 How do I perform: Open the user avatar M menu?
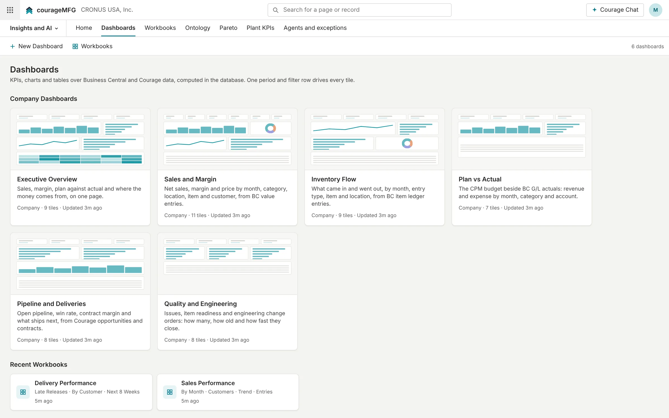(655, 10)
